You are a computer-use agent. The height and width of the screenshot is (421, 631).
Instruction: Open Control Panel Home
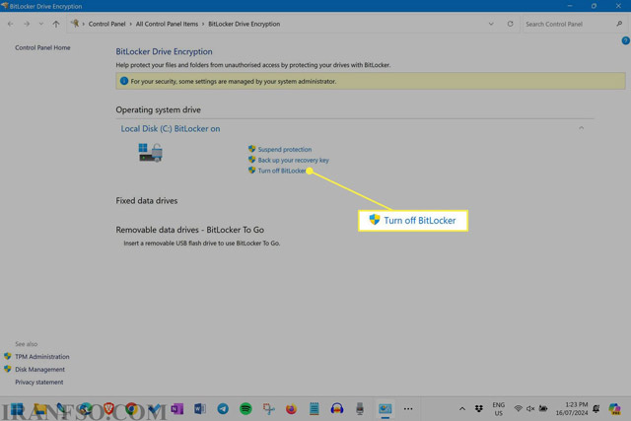42,47
